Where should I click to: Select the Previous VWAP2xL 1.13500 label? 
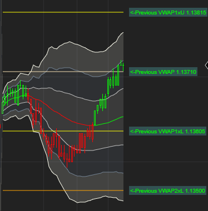pos(167,190)
